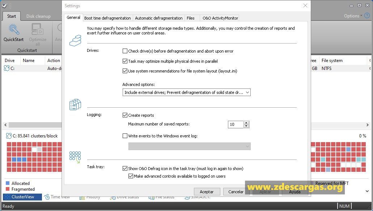Click the maximum saved reports input field
Screen dimensions: 373x211
point(236,124)
